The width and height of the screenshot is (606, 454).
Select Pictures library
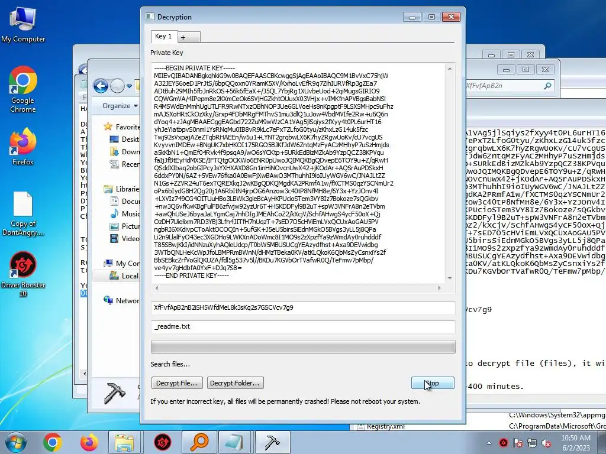point(124,226)
